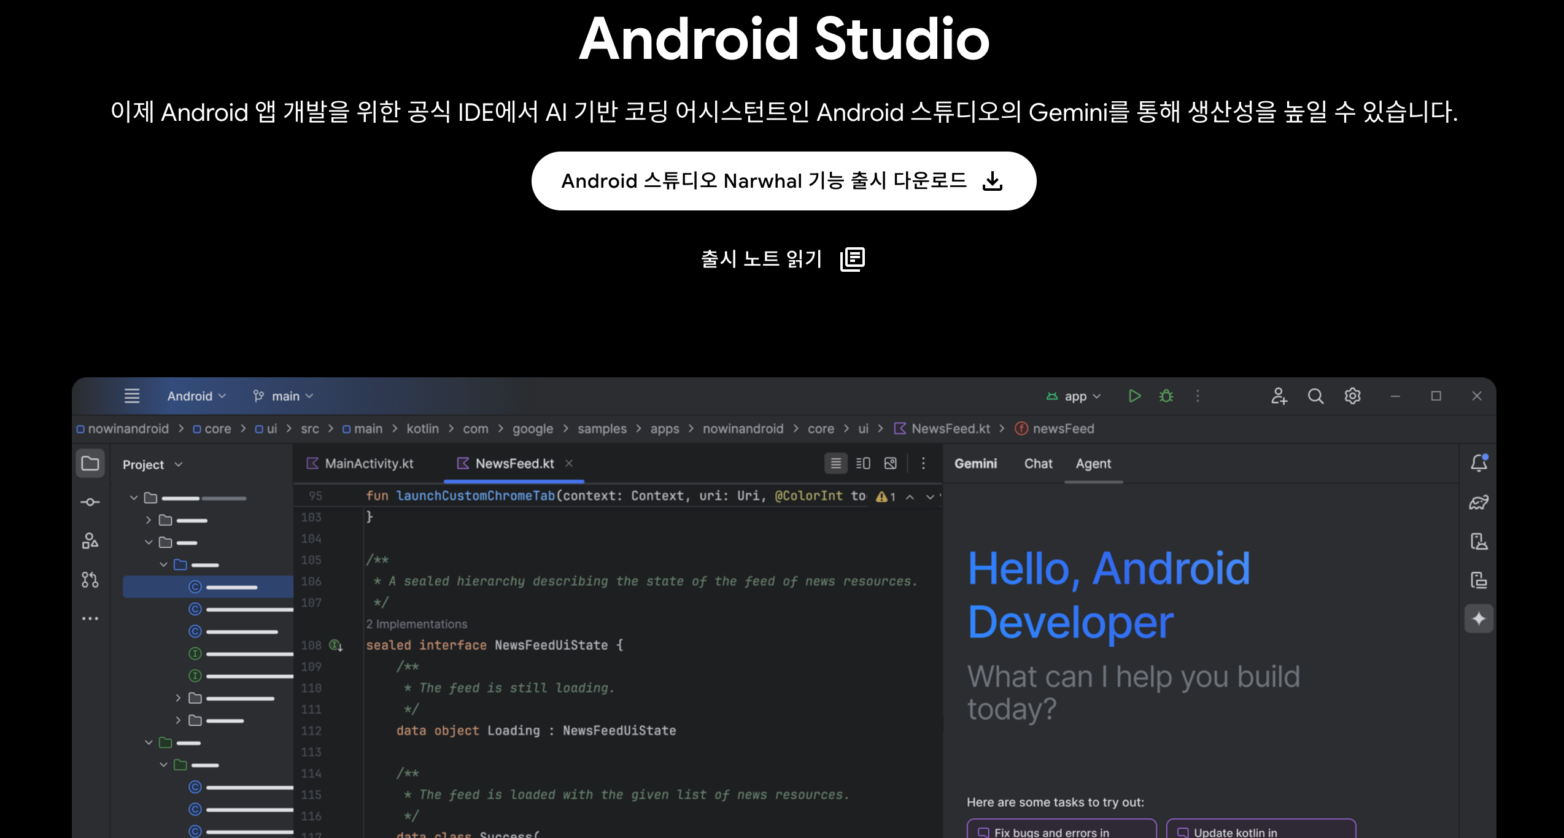Open the Gemini sparkle tool window icon
The image size is (1564, 838).
[1479, 618]
